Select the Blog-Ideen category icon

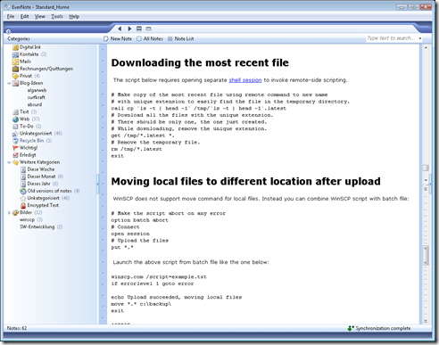(15, 83)
